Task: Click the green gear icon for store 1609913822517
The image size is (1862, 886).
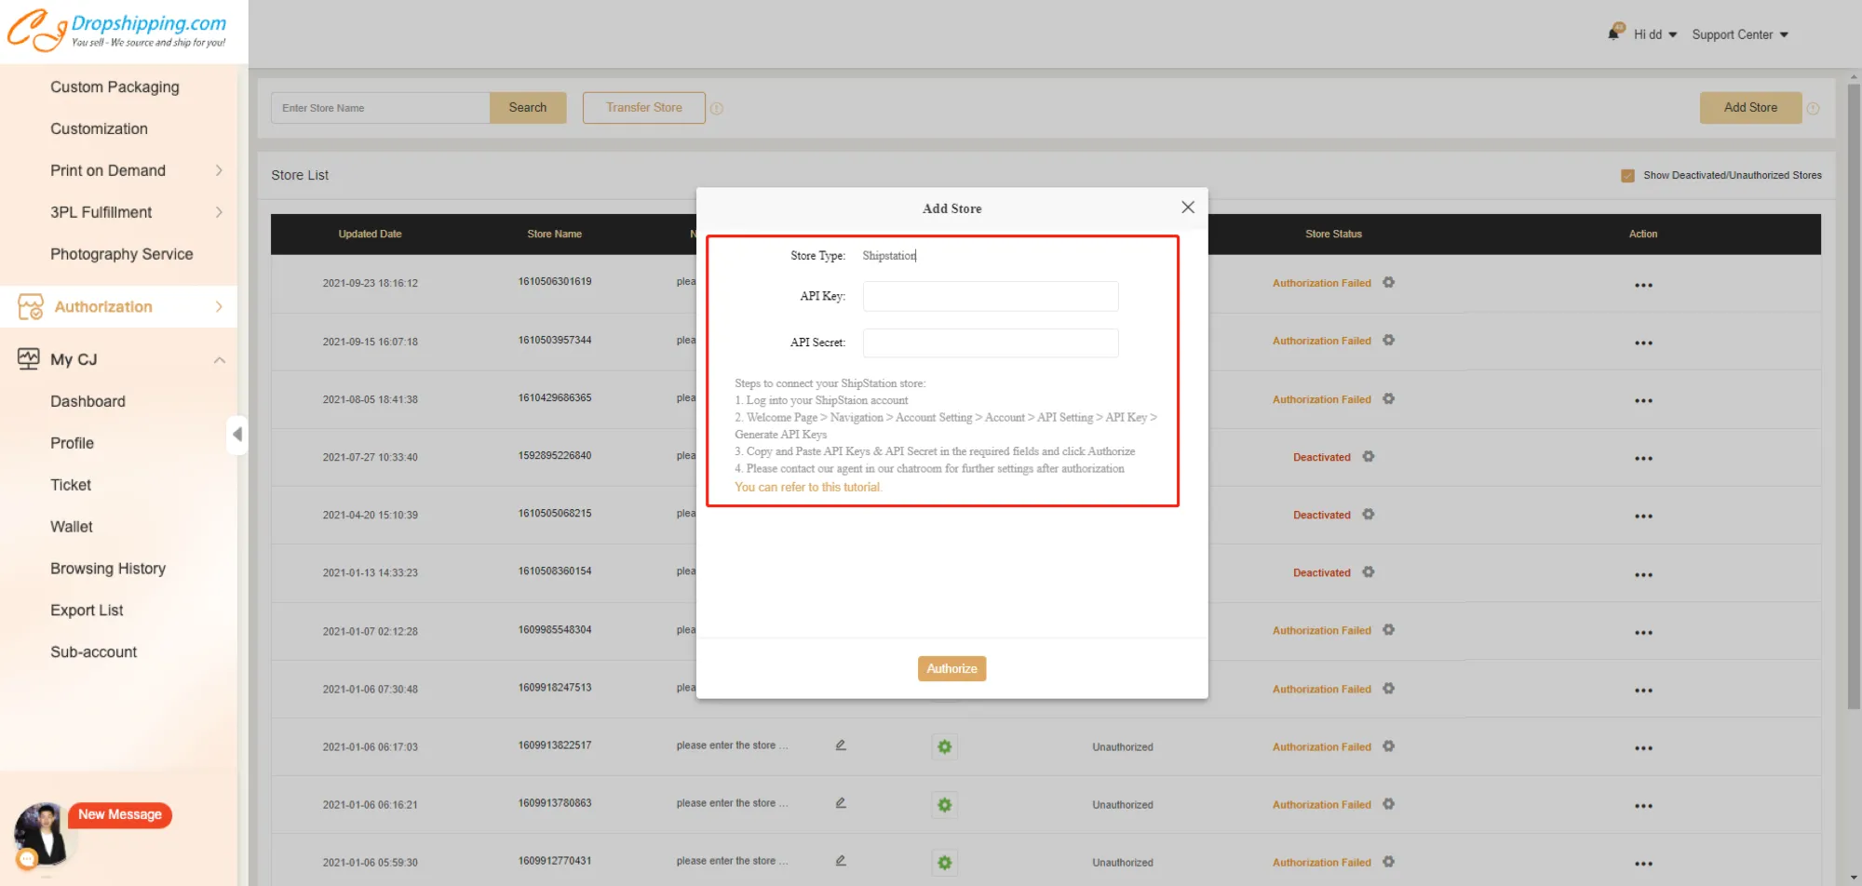Action: (x=944, y=746)
